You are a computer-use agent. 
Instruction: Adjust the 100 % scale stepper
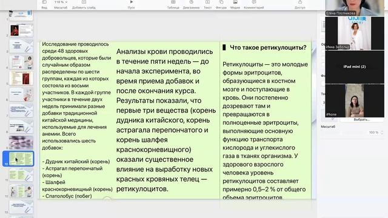(382, 133)
